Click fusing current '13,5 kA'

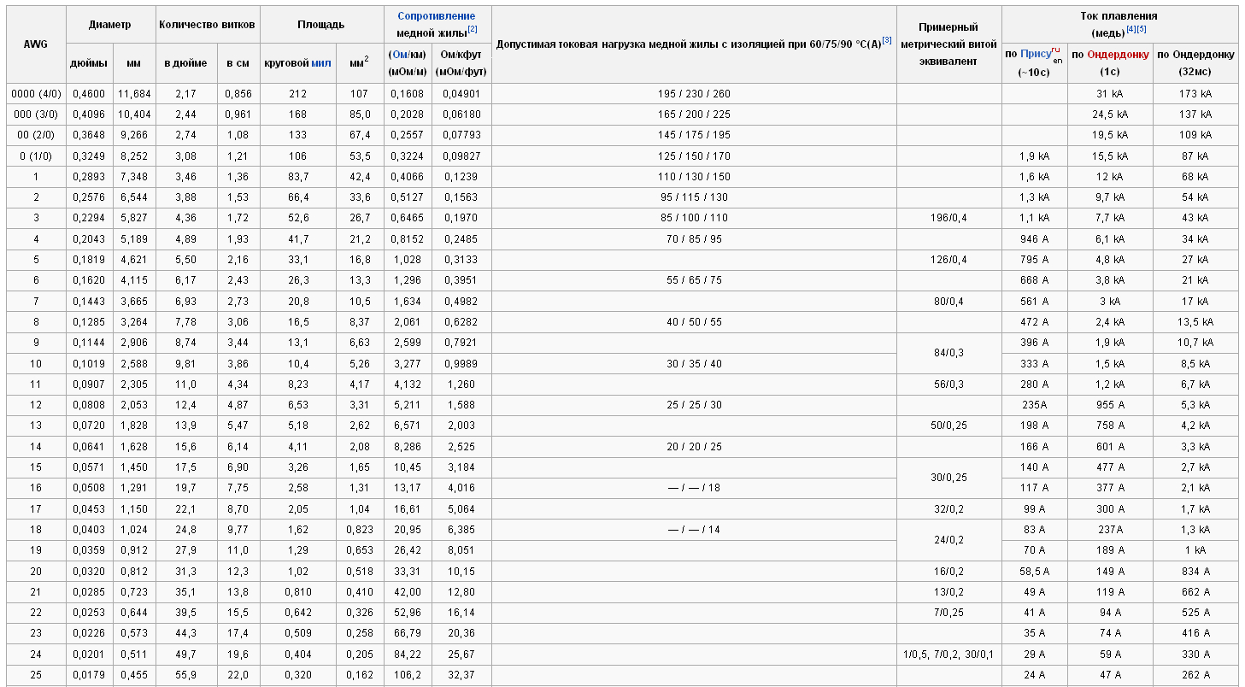(x=1195, y=322)
